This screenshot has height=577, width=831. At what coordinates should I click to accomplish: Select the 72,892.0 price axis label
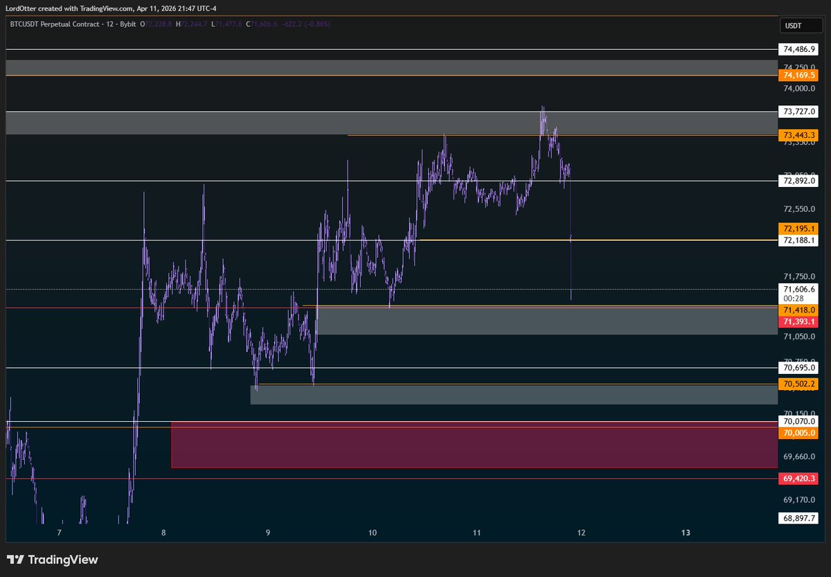click(799, 181)
